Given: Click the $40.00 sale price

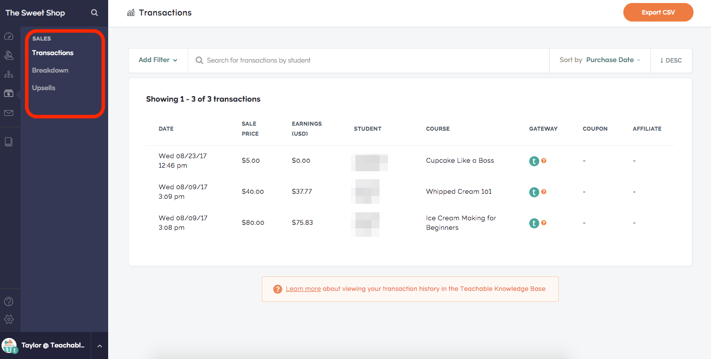Looking at the screenshot, I should [x=253, y=192].
